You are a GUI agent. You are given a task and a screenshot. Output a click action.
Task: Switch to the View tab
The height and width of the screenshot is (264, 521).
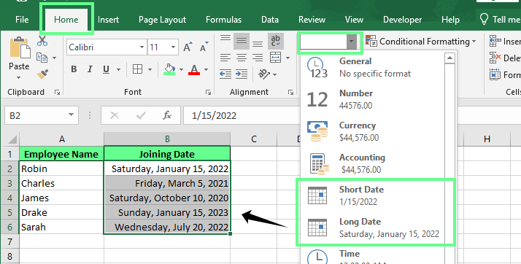click(354, 20)
